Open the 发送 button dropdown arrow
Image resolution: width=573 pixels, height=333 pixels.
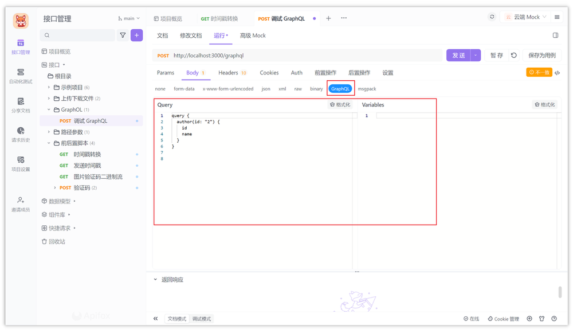click(x=476, y=55)
